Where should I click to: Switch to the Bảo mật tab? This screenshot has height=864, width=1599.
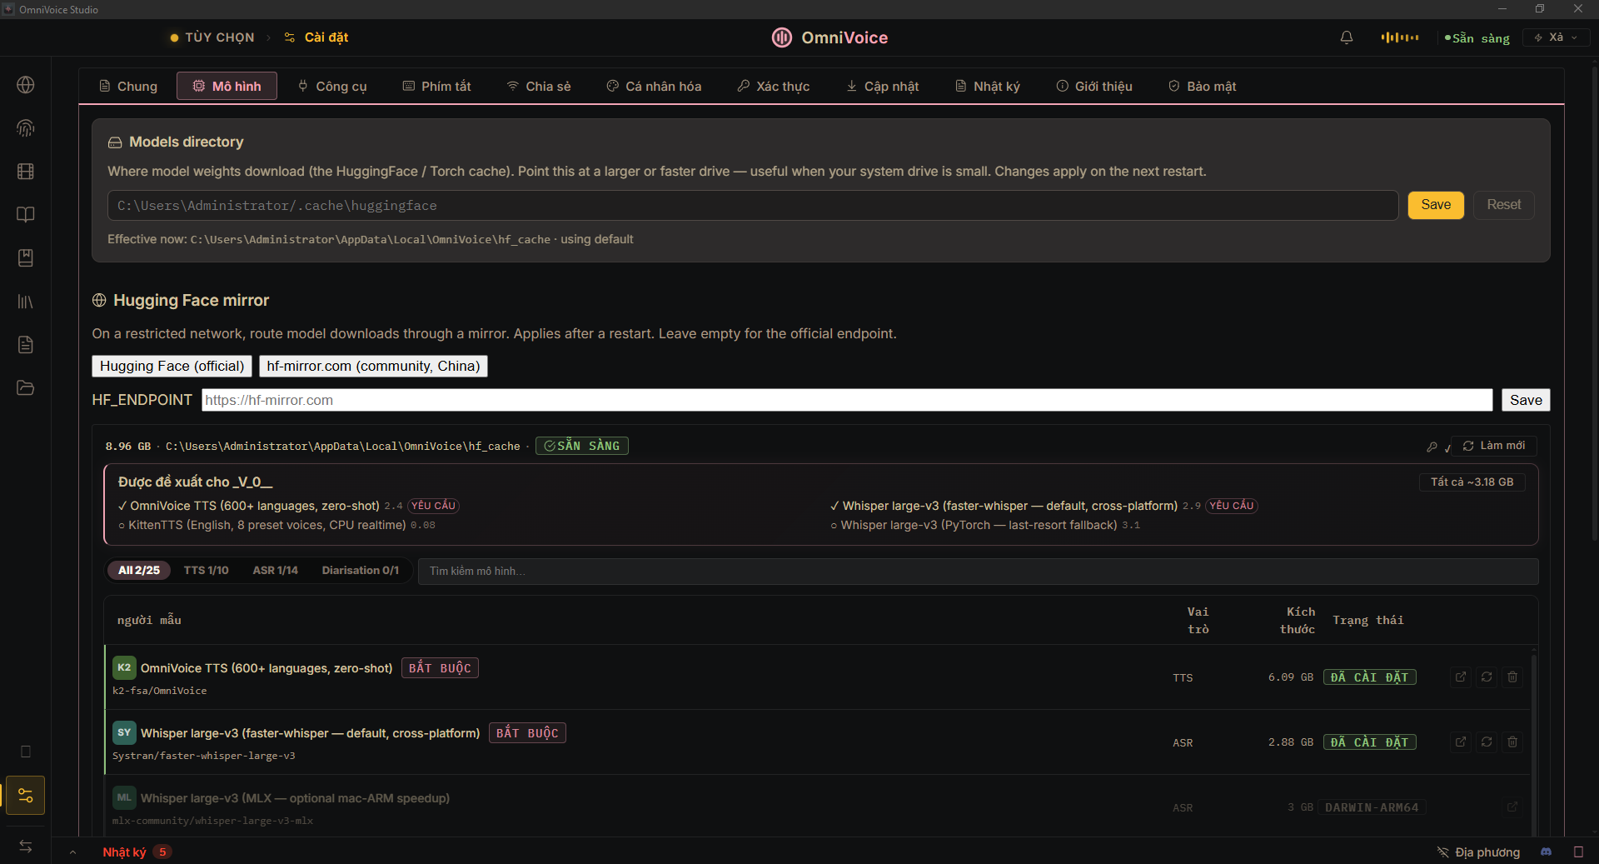(1203, 87)
